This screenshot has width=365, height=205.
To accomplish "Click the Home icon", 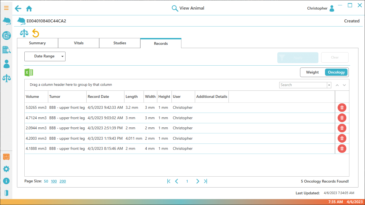I will pos(29,9).
